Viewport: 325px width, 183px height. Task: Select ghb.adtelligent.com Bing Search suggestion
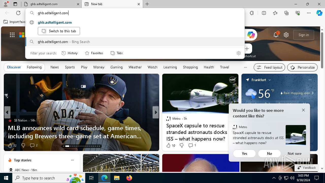point(135,42)
